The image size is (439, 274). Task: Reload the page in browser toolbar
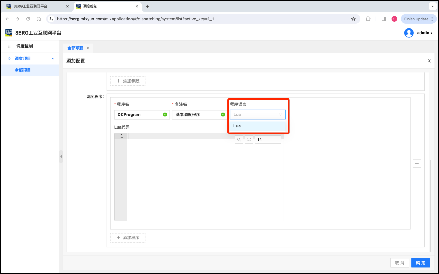pos(28,19)
